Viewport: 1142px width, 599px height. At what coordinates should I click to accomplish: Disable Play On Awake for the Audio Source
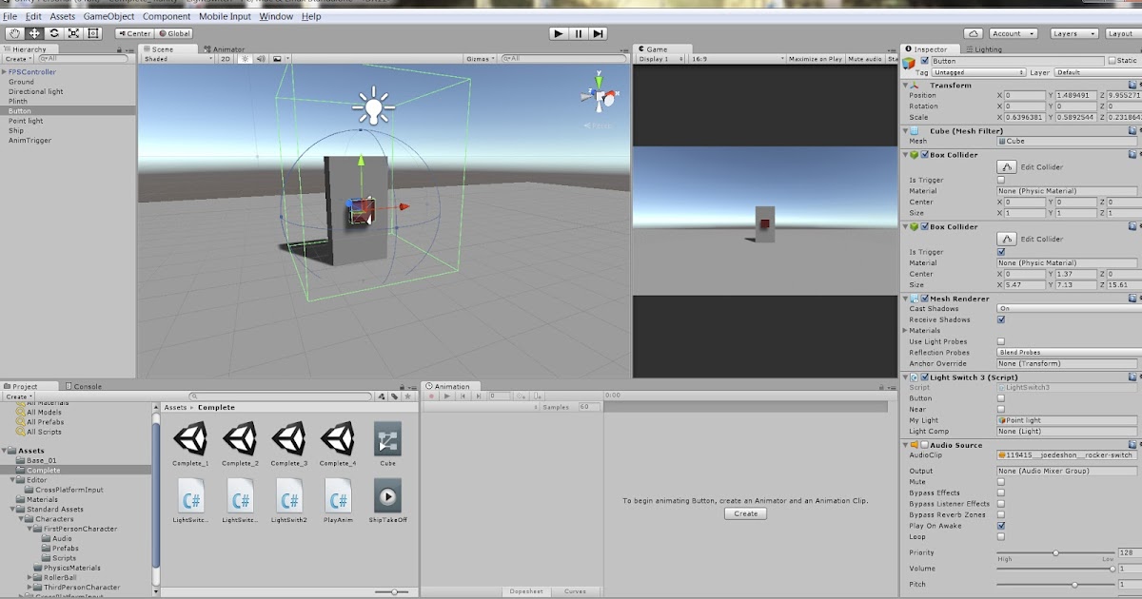point(1001,525)
